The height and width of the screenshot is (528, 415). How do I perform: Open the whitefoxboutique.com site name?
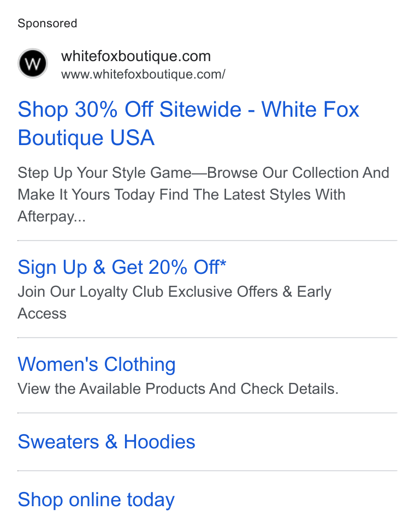click(x=136, y=56)
